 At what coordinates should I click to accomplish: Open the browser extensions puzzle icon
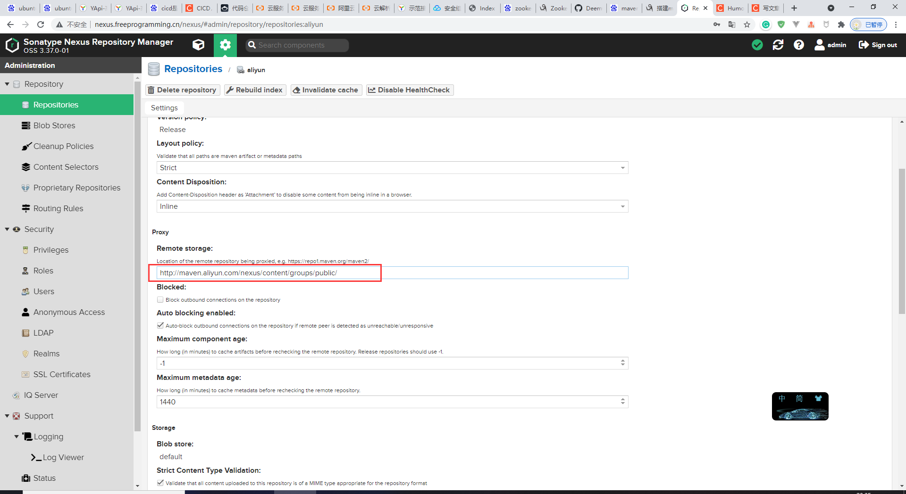[841, 25]
